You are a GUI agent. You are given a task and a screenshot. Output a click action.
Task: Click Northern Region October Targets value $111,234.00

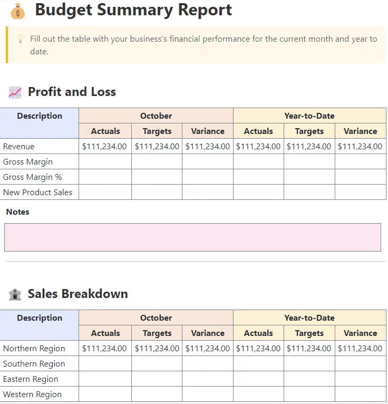(x=157, y=349)
